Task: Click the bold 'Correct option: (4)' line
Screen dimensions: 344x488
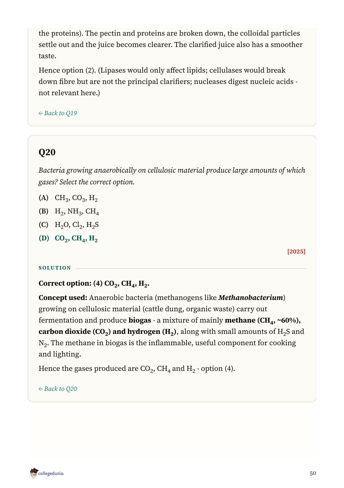Action: pos(94,284)
